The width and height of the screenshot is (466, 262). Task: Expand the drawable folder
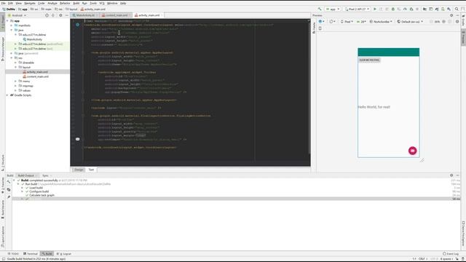click(16, 63)
